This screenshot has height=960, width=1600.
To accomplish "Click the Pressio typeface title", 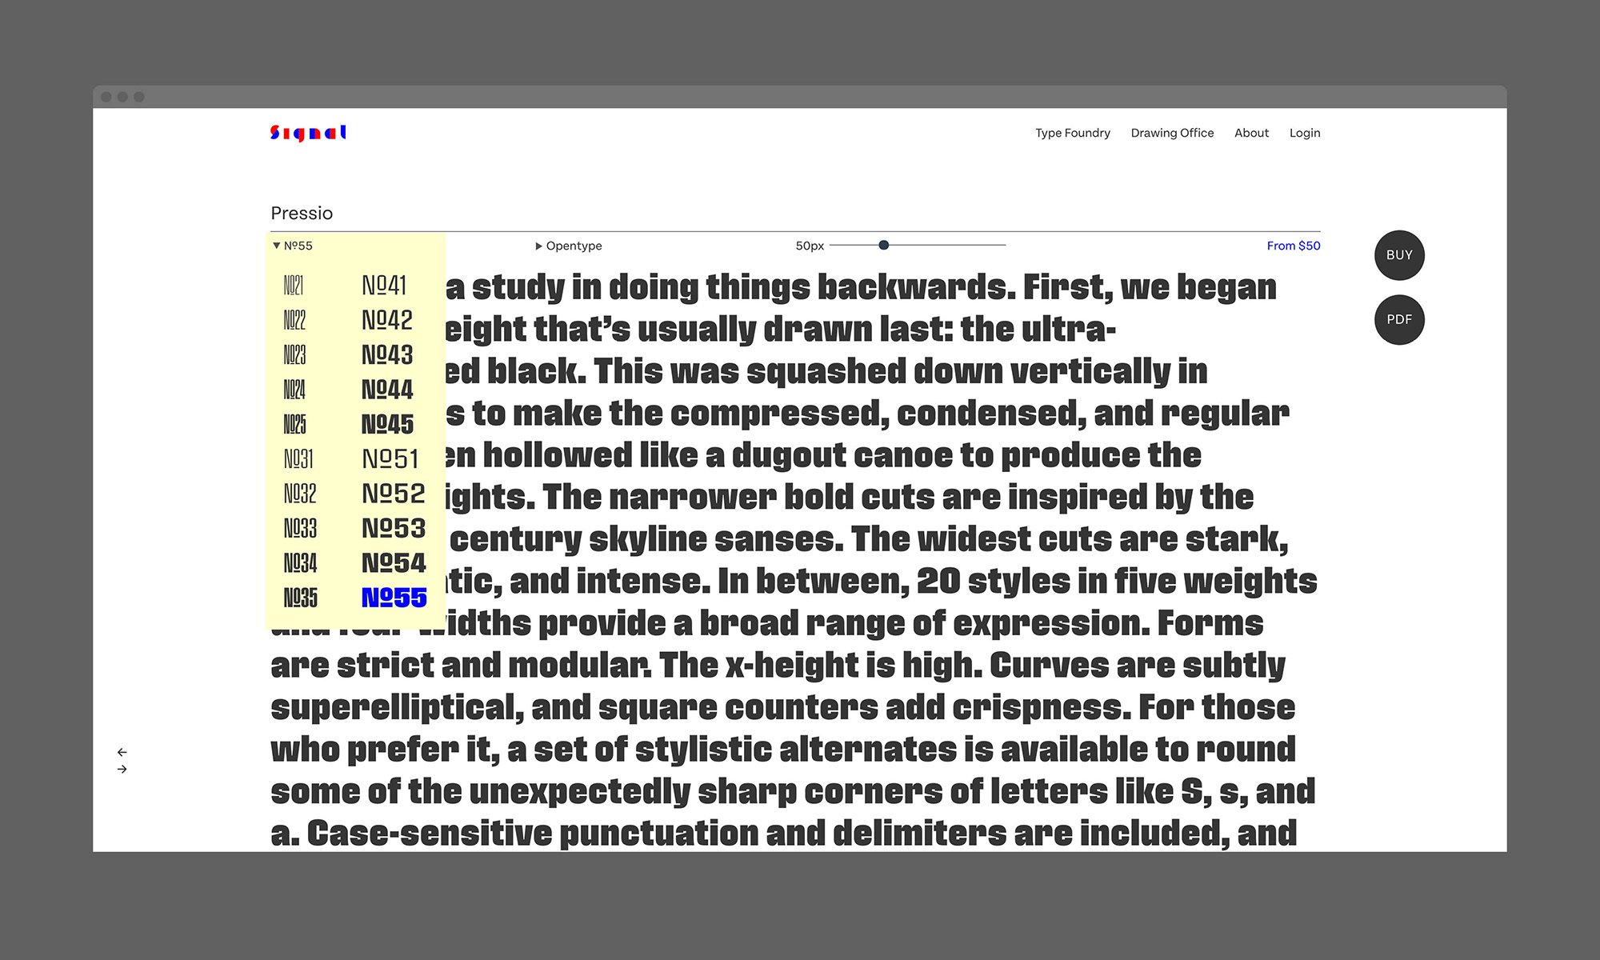I will coord(302,213).
